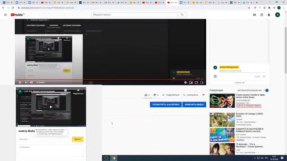Click the browser back arrow
This screenshot has height=161, width=287.
[3, 8]
